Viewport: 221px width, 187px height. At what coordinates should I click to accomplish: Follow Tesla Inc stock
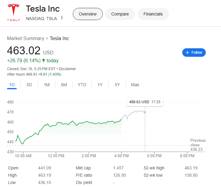point(194,53)
